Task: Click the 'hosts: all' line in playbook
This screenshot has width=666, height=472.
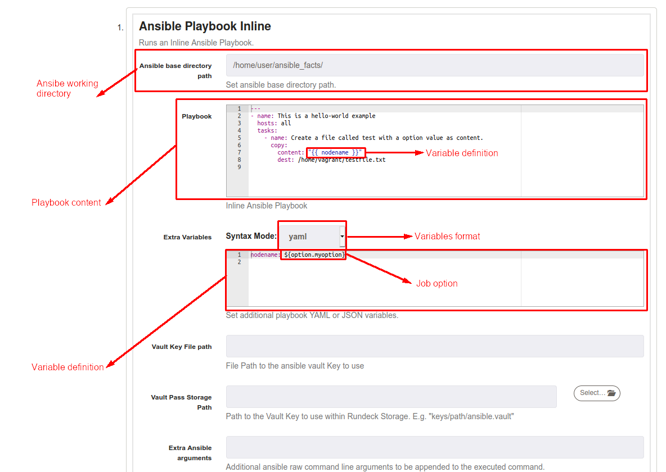Action: pyautogui.click(x=274, y=123)
